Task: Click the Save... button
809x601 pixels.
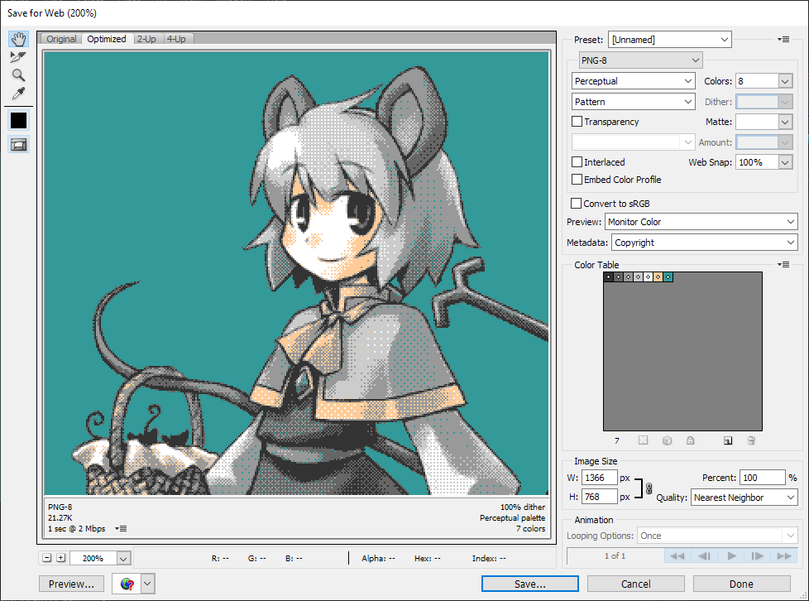Action: coord(530,584)
